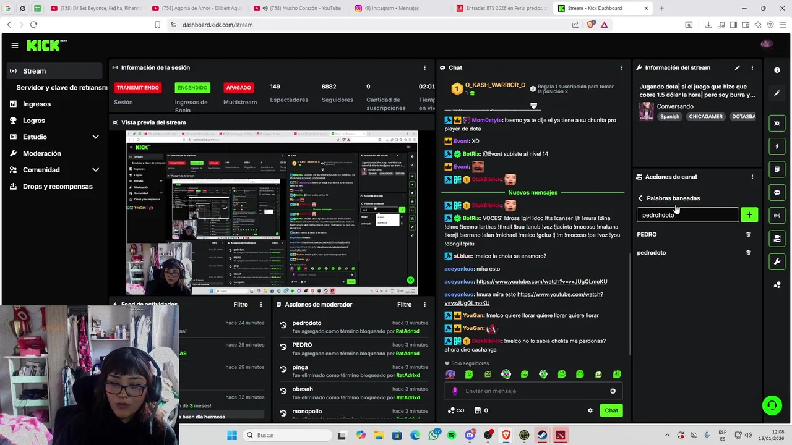Open the emoji picker in chat input
Image resolution: width=792 pixels, height=445 pixels.
point(613,391)
